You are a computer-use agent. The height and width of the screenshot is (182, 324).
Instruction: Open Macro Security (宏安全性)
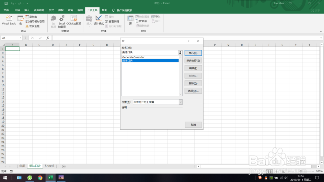pos(32,26)
